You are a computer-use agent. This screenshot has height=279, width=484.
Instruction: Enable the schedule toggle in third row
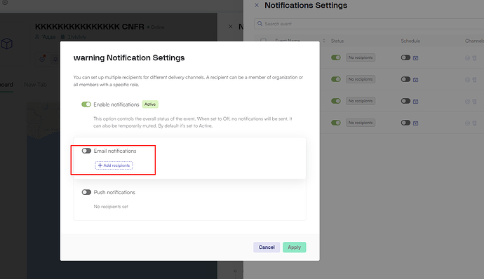(x=405, y=101)
